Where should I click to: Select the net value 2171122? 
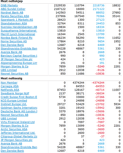tap(99, 9)
